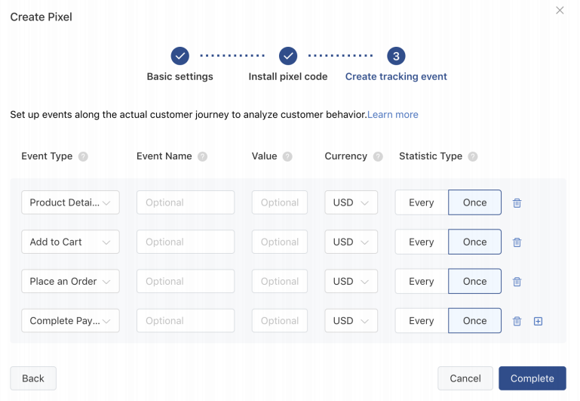Click Event Name field for Product Detail row
Viewport: 580px width, 401px height.
[x=185, y=203]
